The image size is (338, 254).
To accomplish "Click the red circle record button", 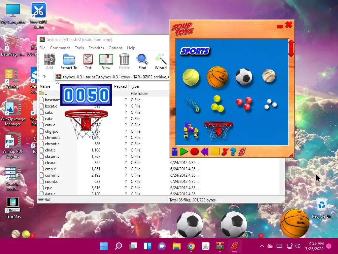I will point(194,151).
